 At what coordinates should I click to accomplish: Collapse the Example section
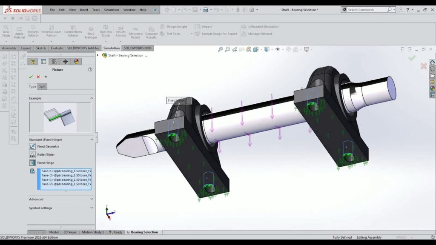92,98
